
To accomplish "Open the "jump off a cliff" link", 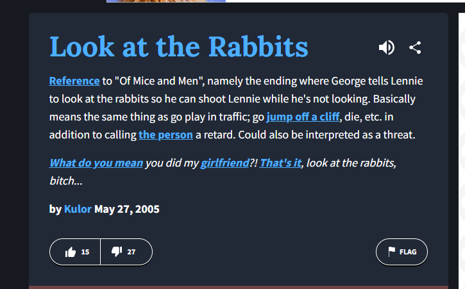I will tap(303, 117).
